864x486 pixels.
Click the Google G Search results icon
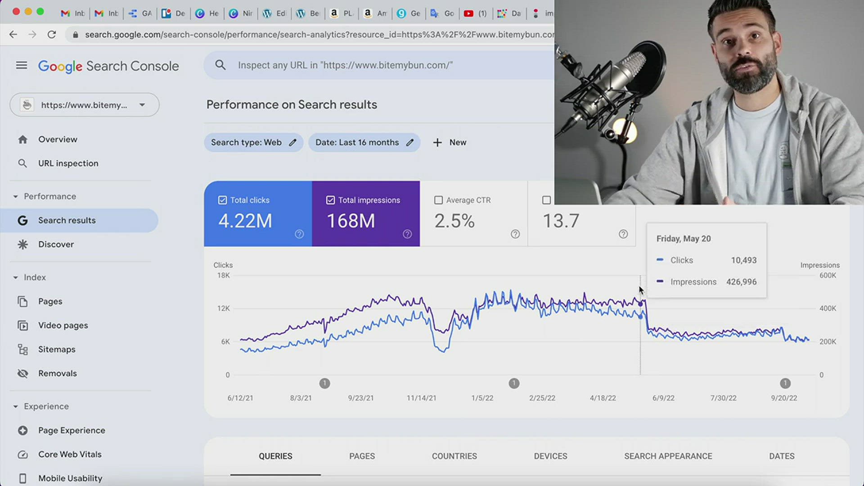coord(22,220)
